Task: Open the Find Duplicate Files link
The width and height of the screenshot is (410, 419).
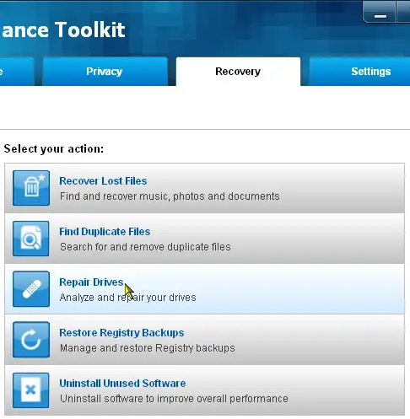Action: click(105, 232)
